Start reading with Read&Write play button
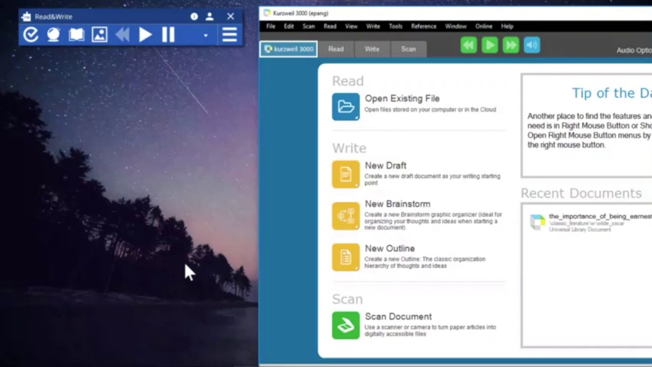 [145, 35]
